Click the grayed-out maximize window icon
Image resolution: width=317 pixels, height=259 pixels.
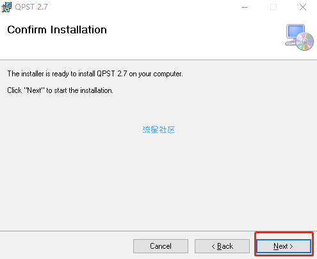(x=273, y=7)
